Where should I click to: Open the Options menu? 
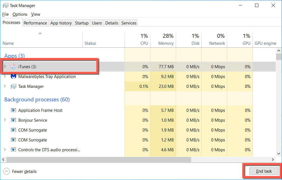[20, 14]
